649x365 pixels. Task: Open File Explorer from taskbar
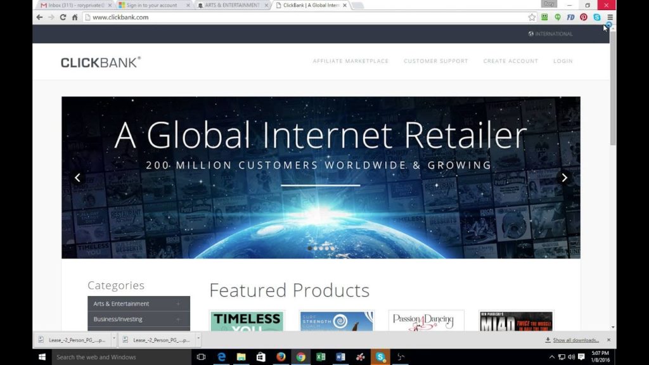tap(241, 357)
